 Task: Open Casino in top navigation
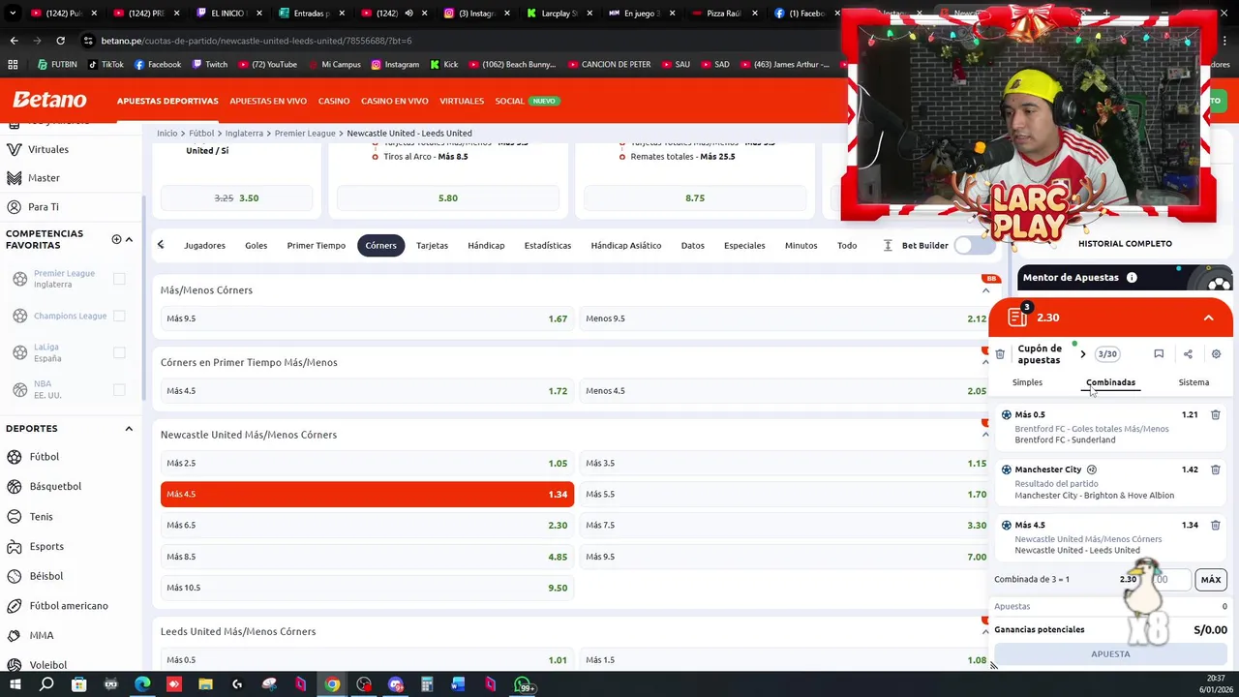(334, 101)
